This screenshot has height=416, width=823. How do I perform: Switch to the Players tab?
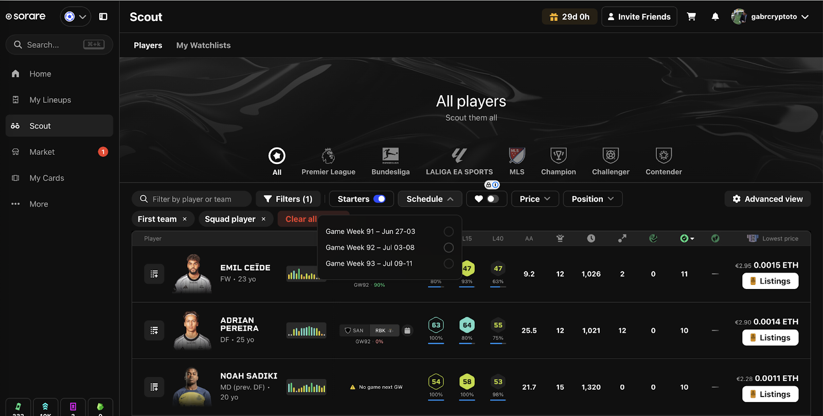pos(148,45)
